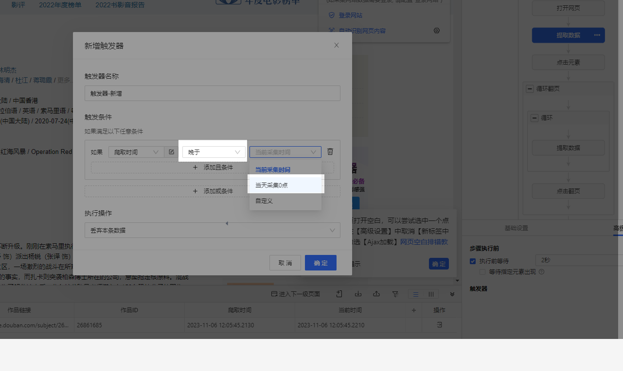Image resolution: width=623 pixels, height=371 pixels.
Task: Select 当天采集0点 option in list
Action: (285, 185)
